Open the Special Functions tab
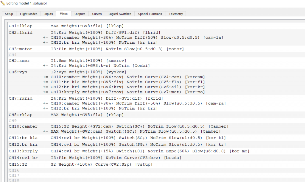This screenshot has width=305, height=182. pyautogui.click(x=150, y=14)
